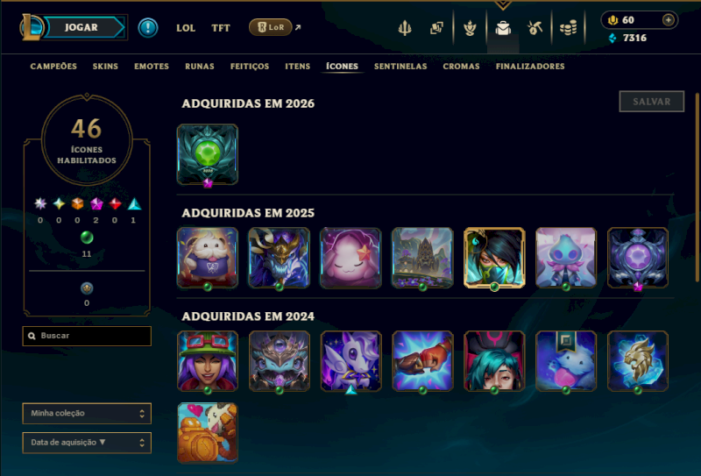Focus the Buscar search field
This screenshot has height=476, width=701.
[x=87, y=336]
